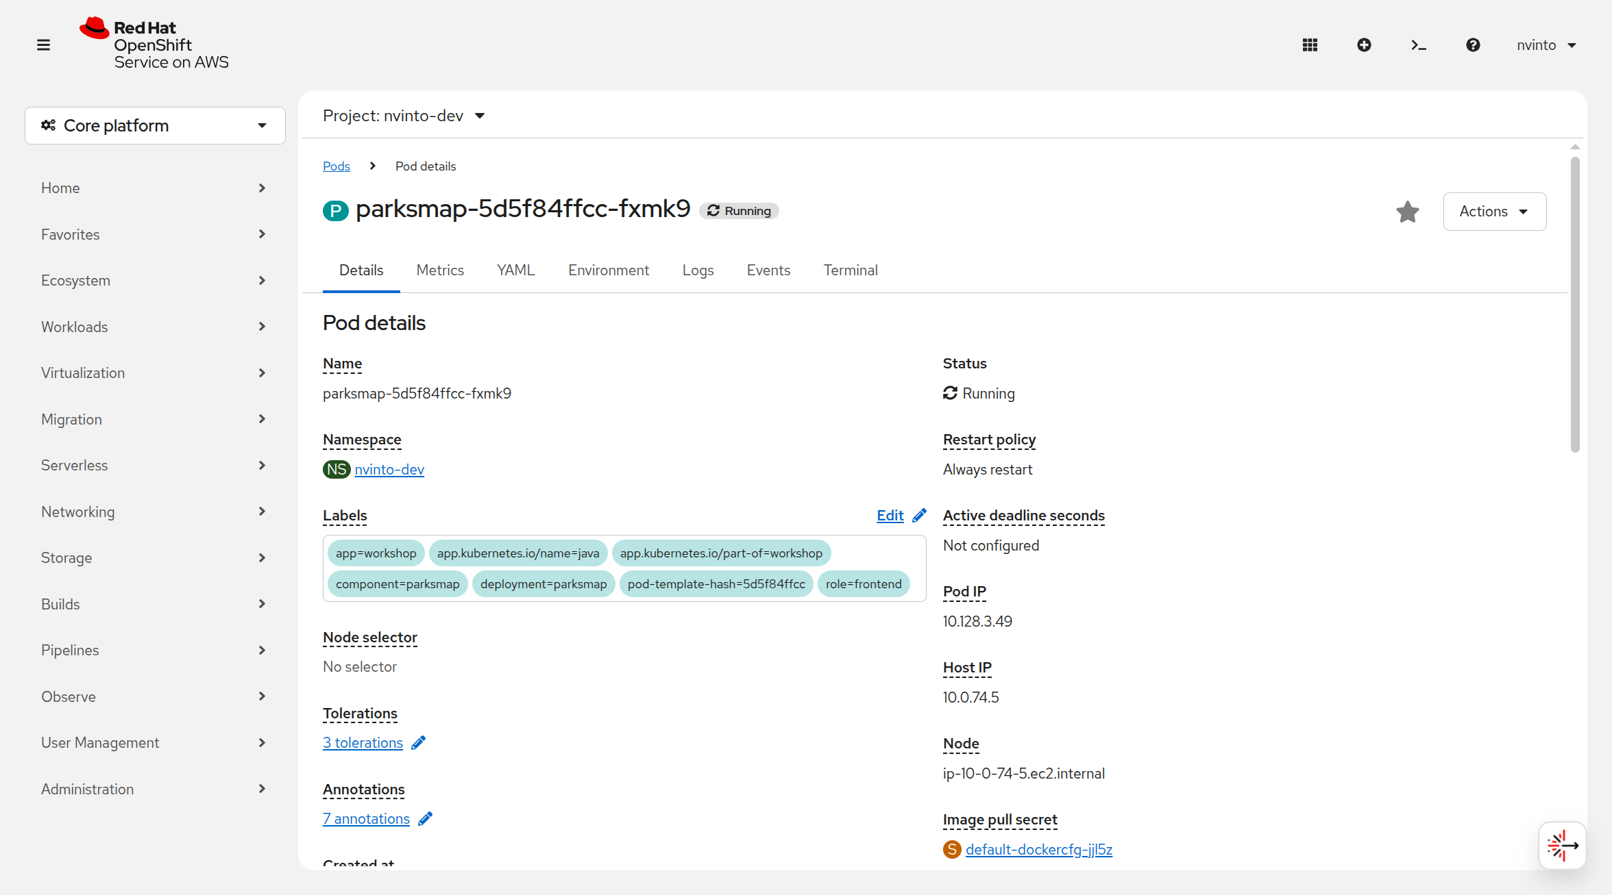Screen dimensions: 1612x895
Task: Click the NS namespace badge
Action: coord(337,470)
